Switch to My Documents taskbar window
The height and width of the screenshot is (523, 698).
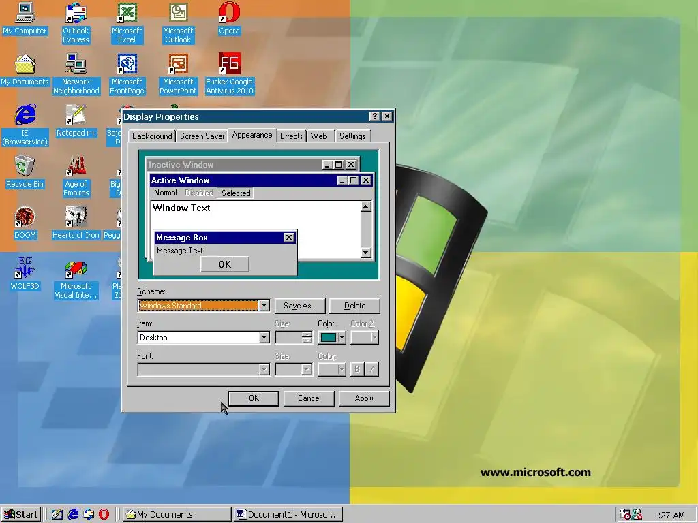coord(177,515)
